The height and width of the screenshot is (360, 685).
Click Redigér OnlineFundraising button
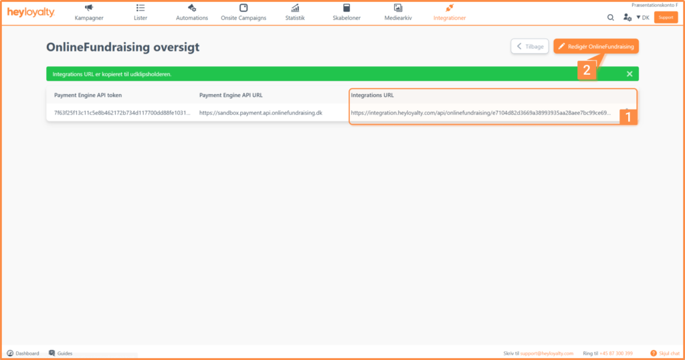[x=596, y=46]
